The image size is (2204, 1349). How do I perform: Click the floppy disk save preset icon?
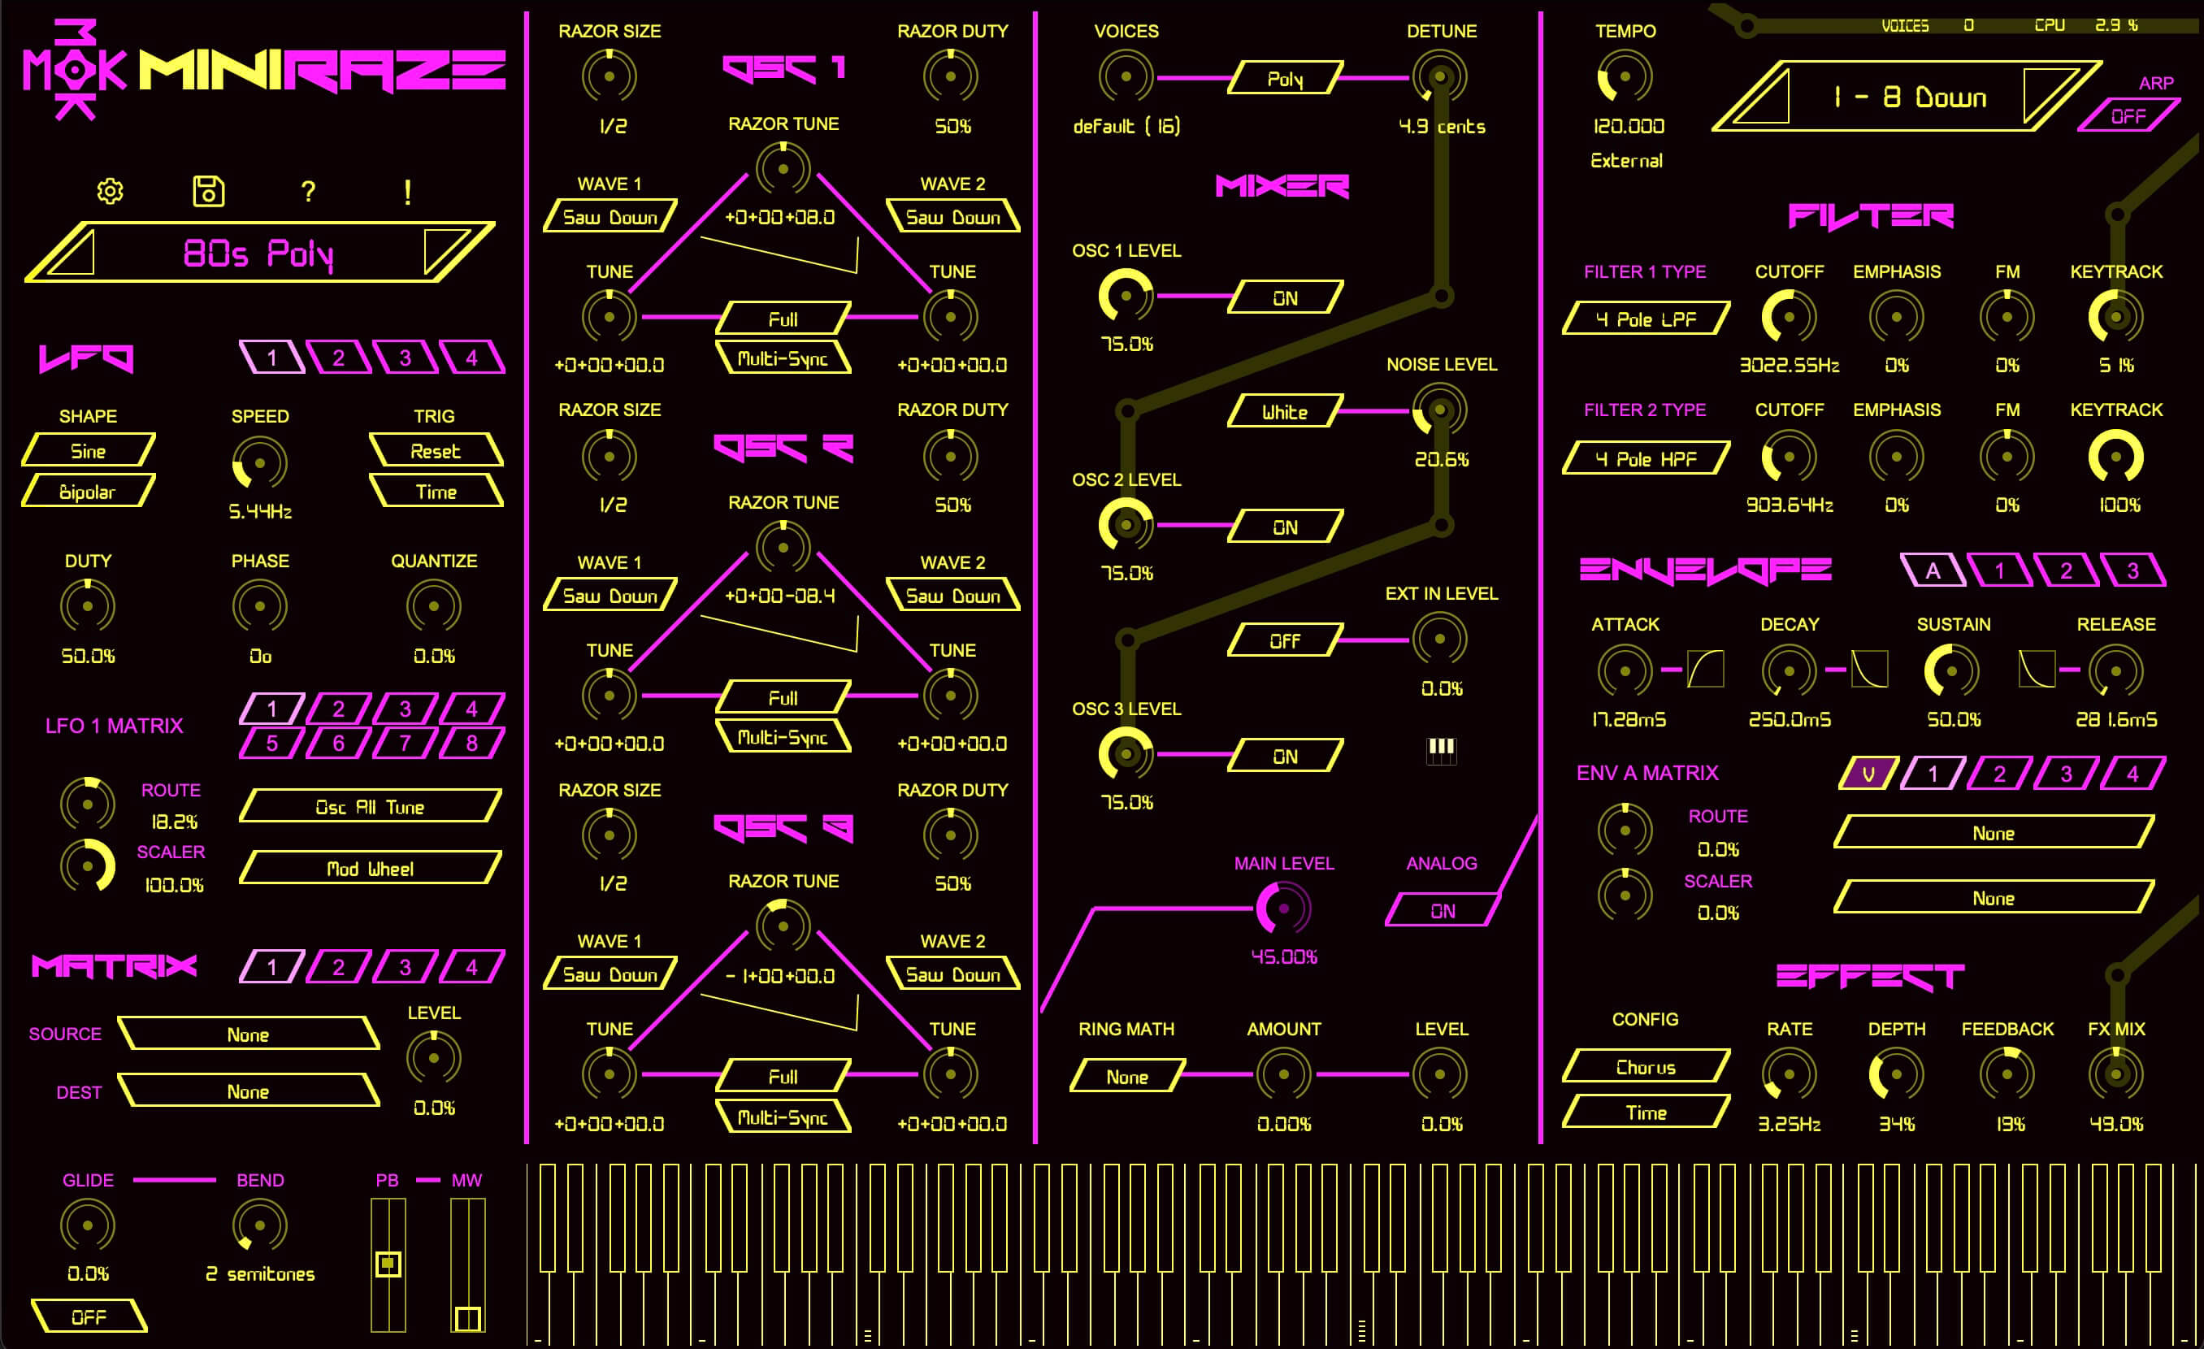click(x=208, y=190)
